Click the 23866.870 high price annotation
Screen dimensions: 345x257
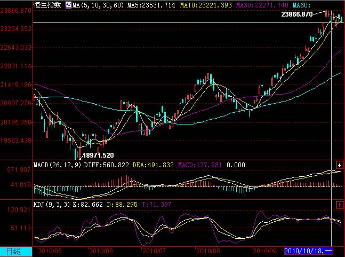click(x=297, y=14)
